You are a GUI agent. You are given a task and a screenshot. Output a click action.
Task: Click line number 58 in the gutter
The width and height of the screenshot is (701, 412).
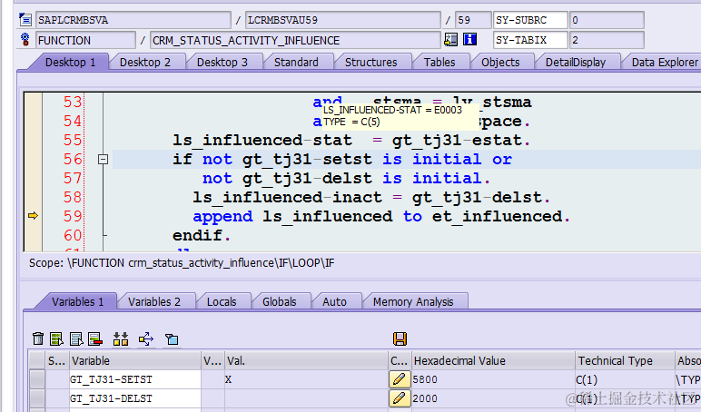pyautogui.click(x=73, y=197)
